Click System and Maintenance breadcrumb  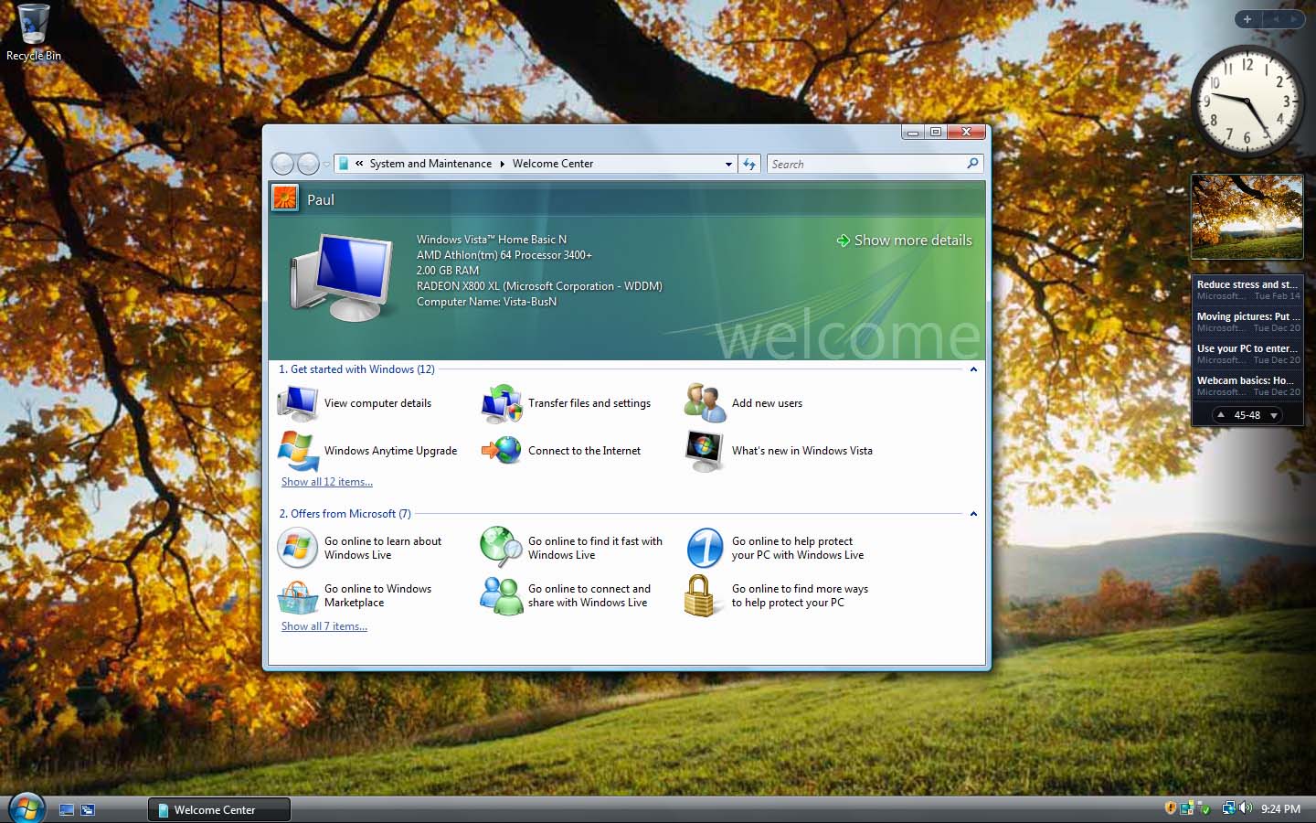(x=430, y=164)
